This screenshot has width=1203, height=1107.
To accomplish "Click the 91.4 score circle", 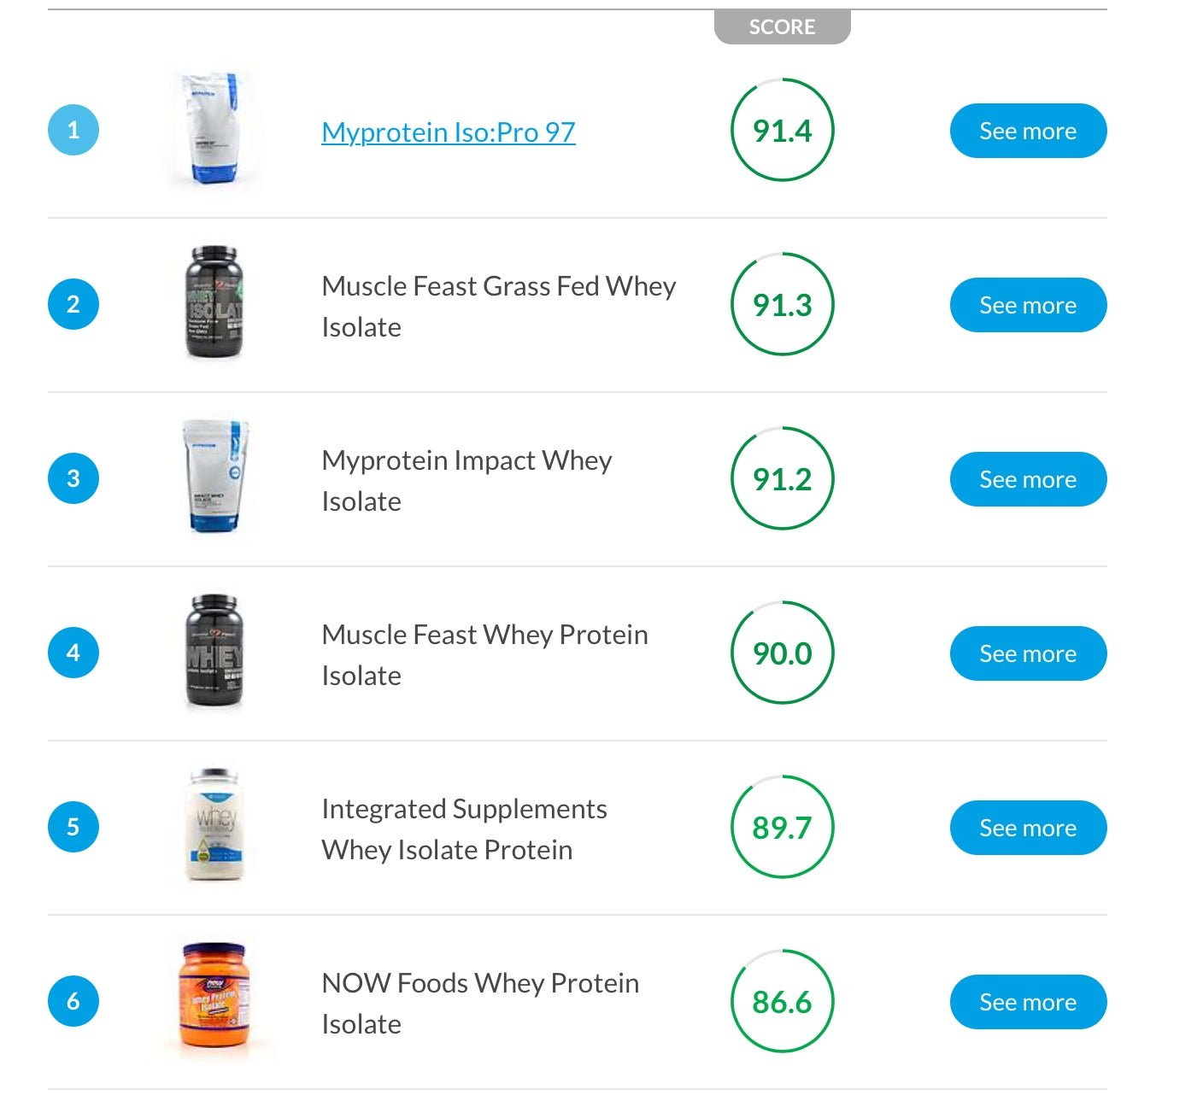I will pyautogui.click(x=783, y=130).
